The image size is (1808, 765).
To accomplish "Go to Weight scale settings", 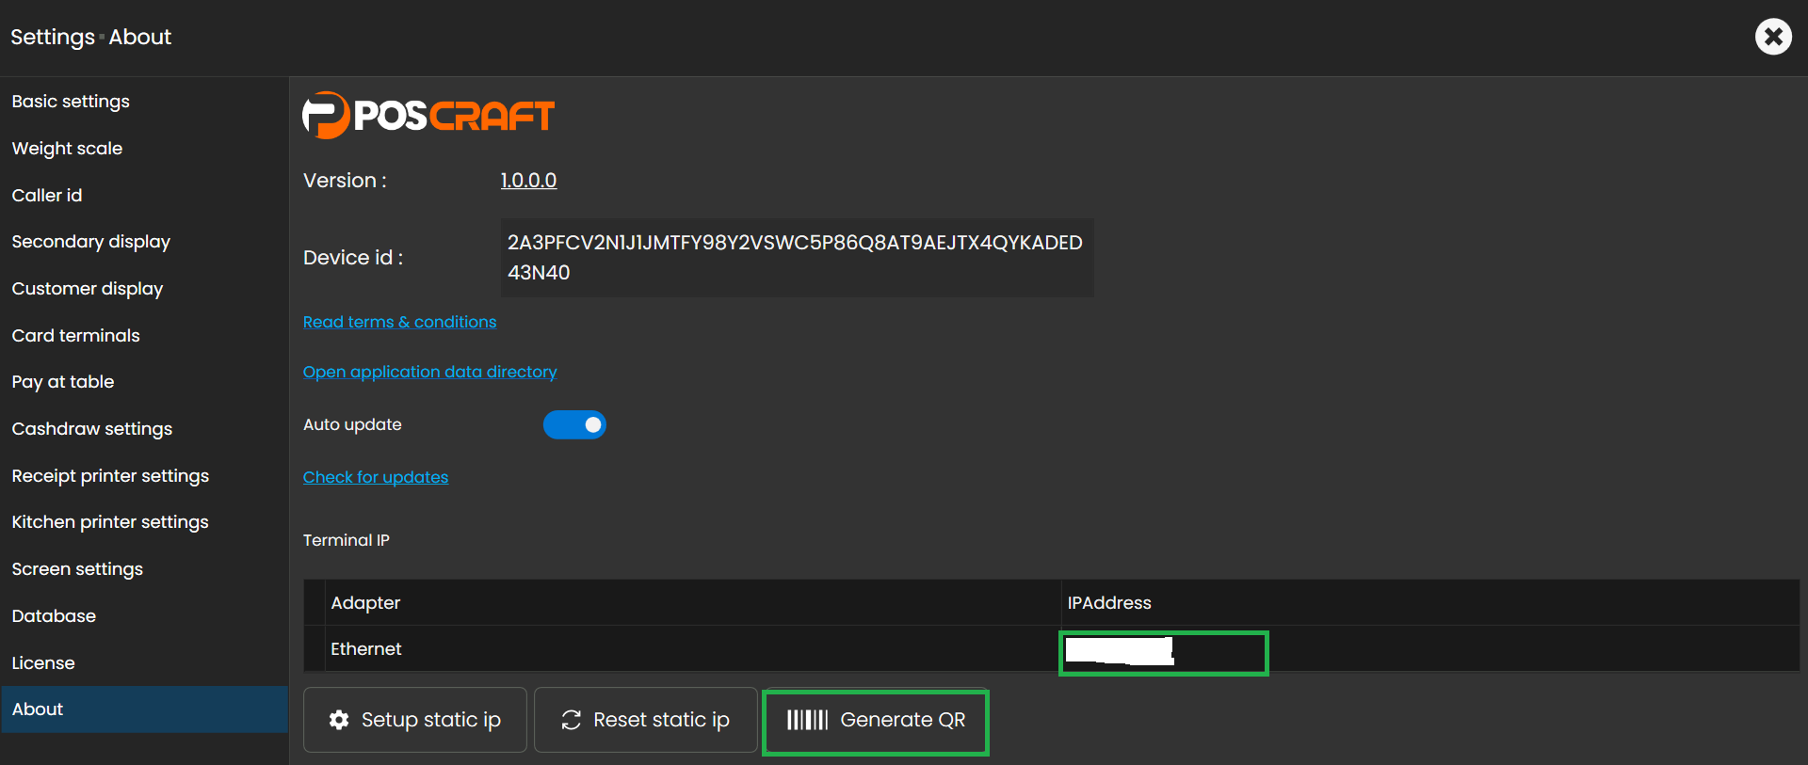I will (67, 149).
